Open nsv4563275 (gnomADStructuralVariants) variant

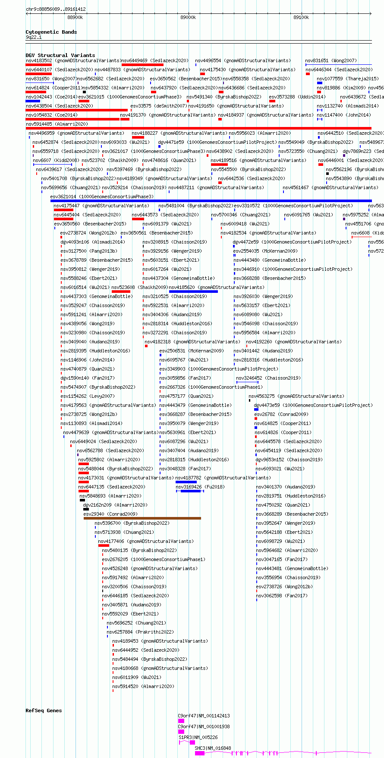click(x=296, y=396)
